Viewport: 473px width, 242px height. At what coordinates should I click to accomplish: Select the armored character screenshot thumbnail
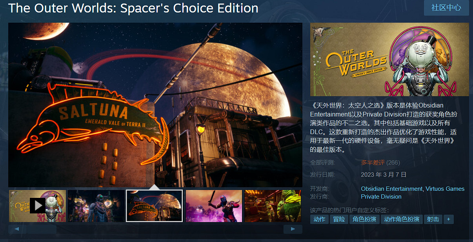click(96, 206)
